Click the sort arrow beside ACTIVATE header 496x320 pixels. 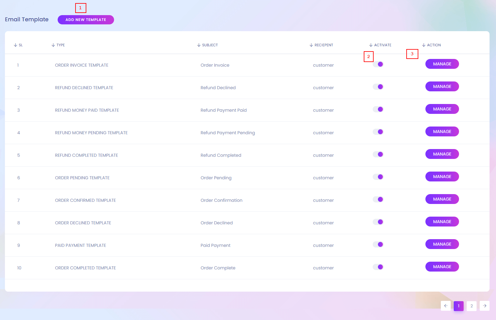(x=371, y=45)
